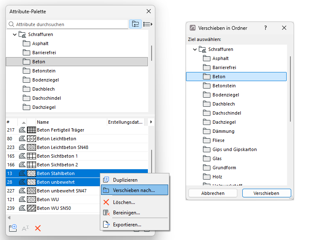This screenshot has height=240, width=326.
Task: Click hatch icon of Beton Fertigteil Träger
Action: point(22,130)
